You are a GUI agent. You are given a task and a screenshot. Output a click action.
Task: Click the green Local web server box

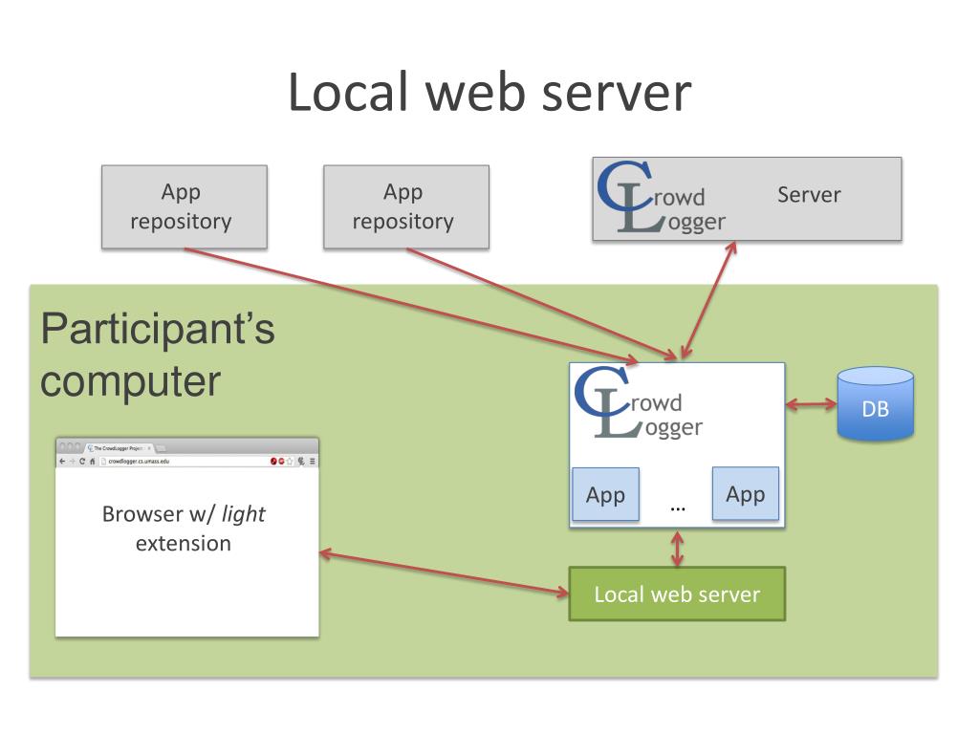677,594
